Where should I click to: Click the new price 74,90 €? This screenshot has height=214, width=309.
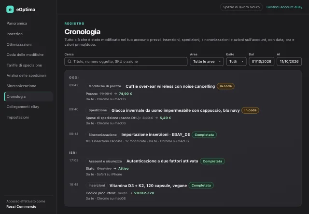tap(126, 94)
